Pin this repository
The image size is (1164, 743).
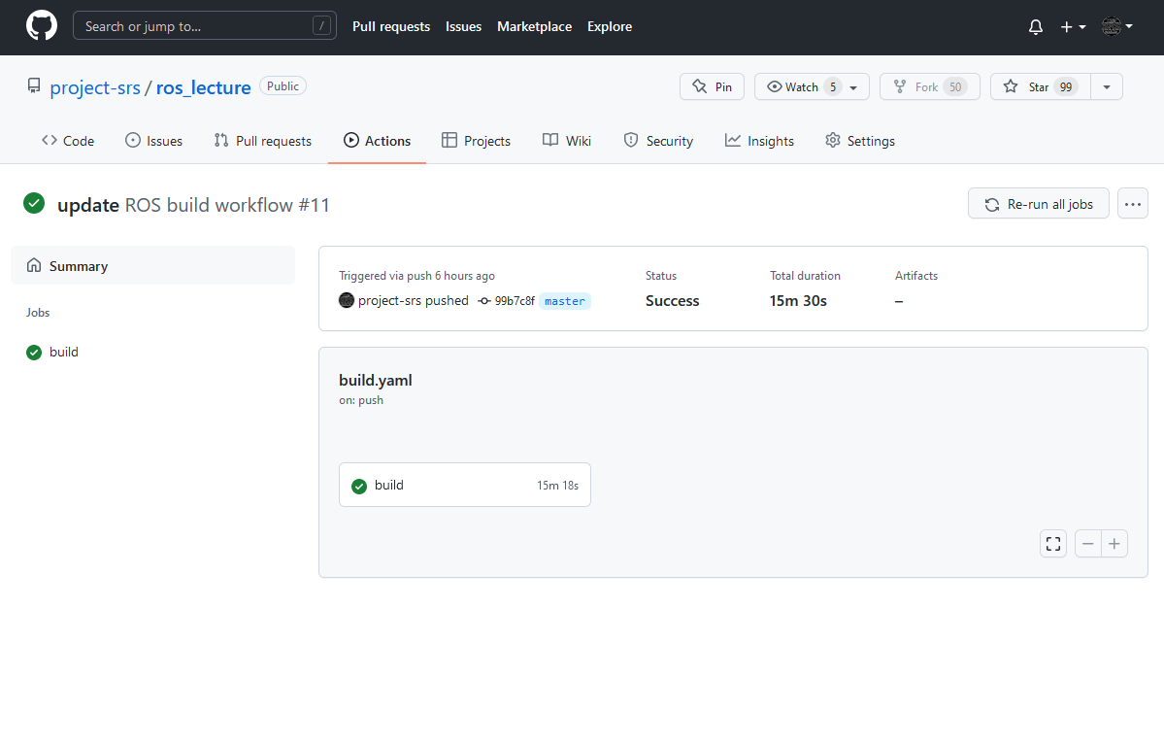coord(712,87)
